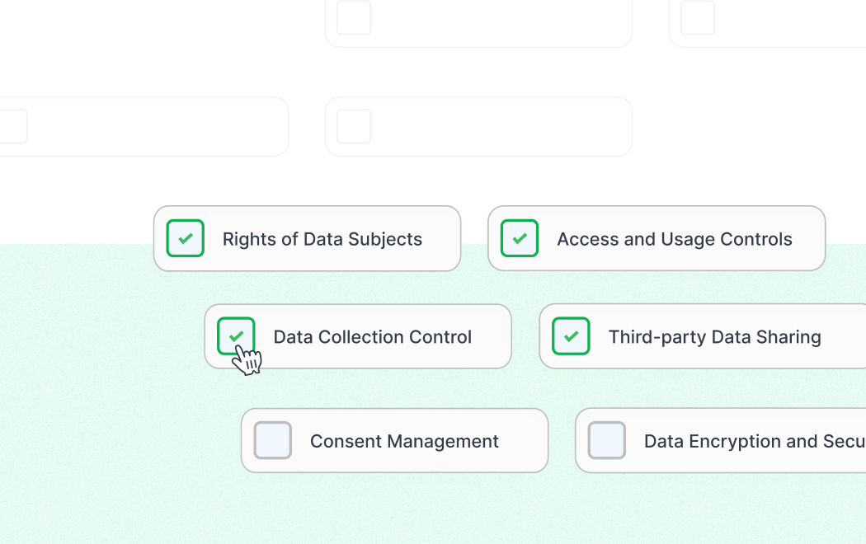866x544 pixels.
Task: Click the green checkmark icon beside Rights of Data Subjects
Action: click(x=185, y=238)
